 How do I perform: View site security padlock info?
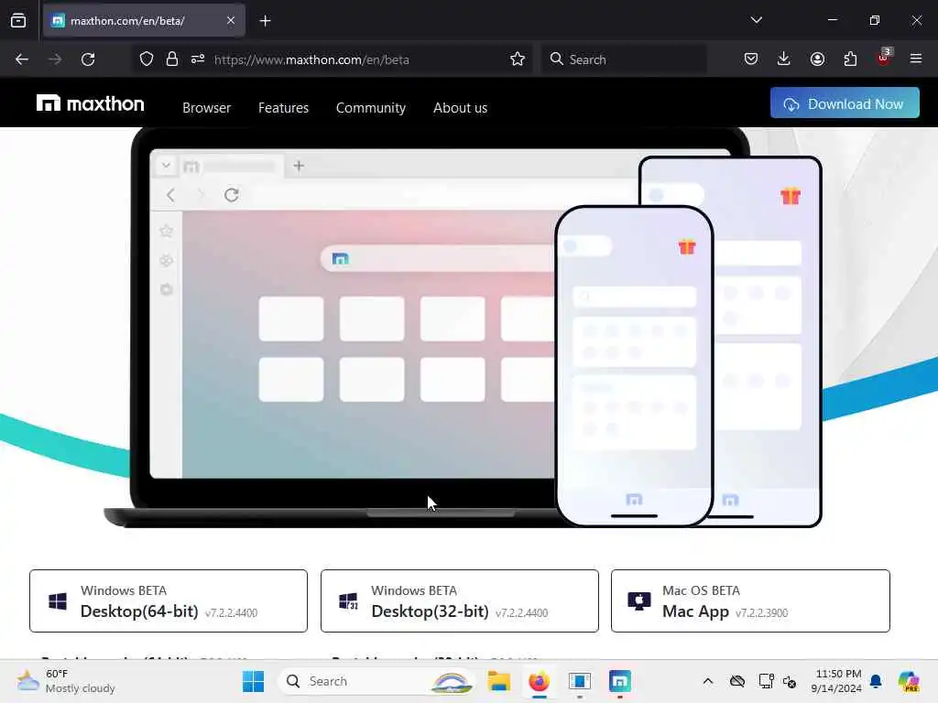coord(171,59)
